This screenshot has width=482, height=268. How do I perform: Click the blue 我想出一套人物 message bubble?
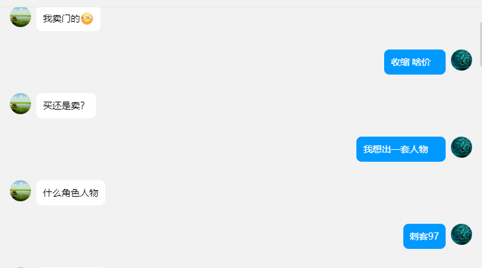coord(401,149)
